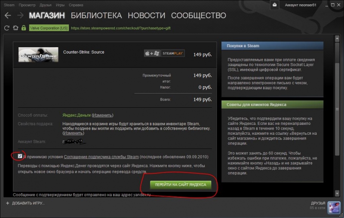Open the Друзья menu
The height and width of the screenshot is (218, 344).
[x=46, y=5]
